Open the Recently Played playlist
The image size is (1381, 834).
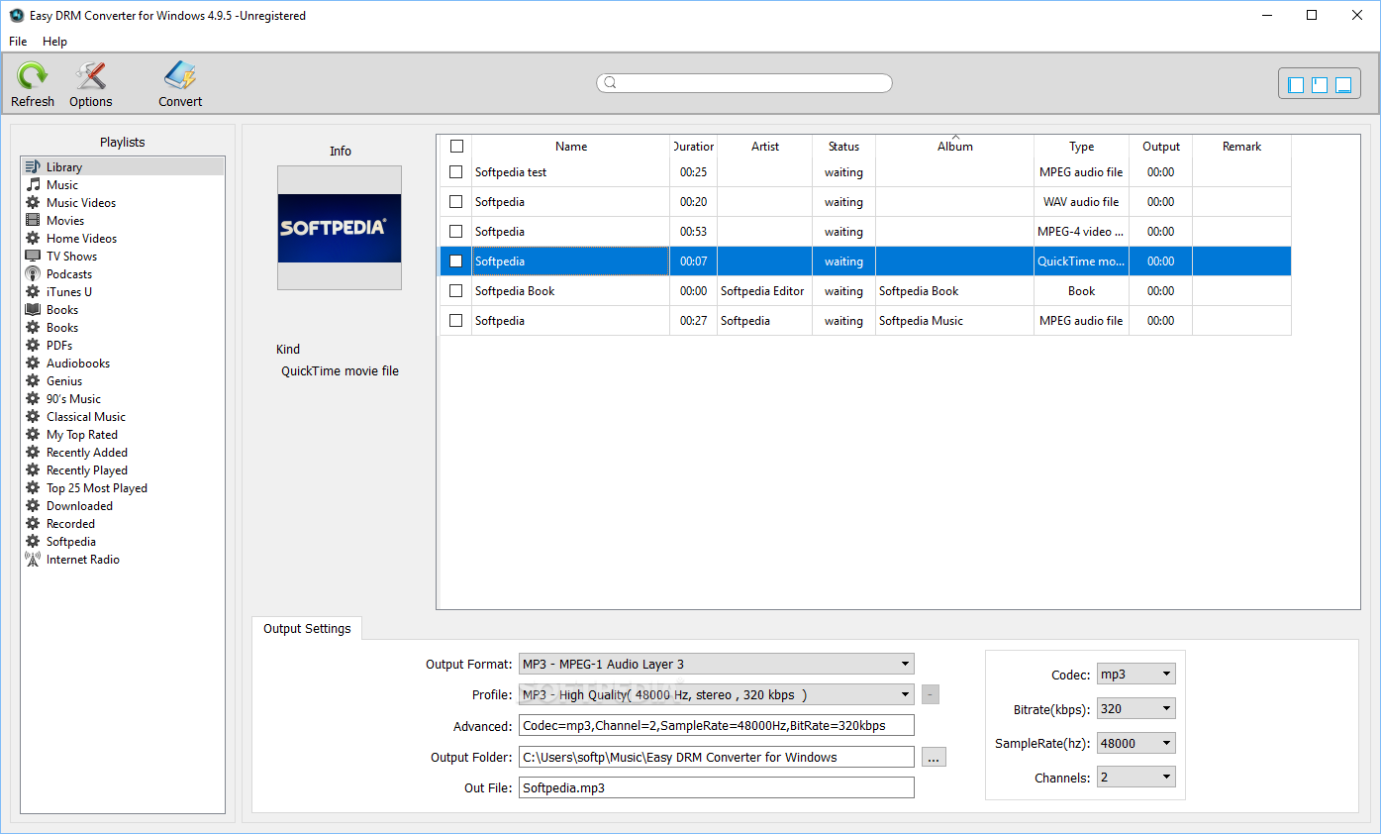(x=87, y=470)
